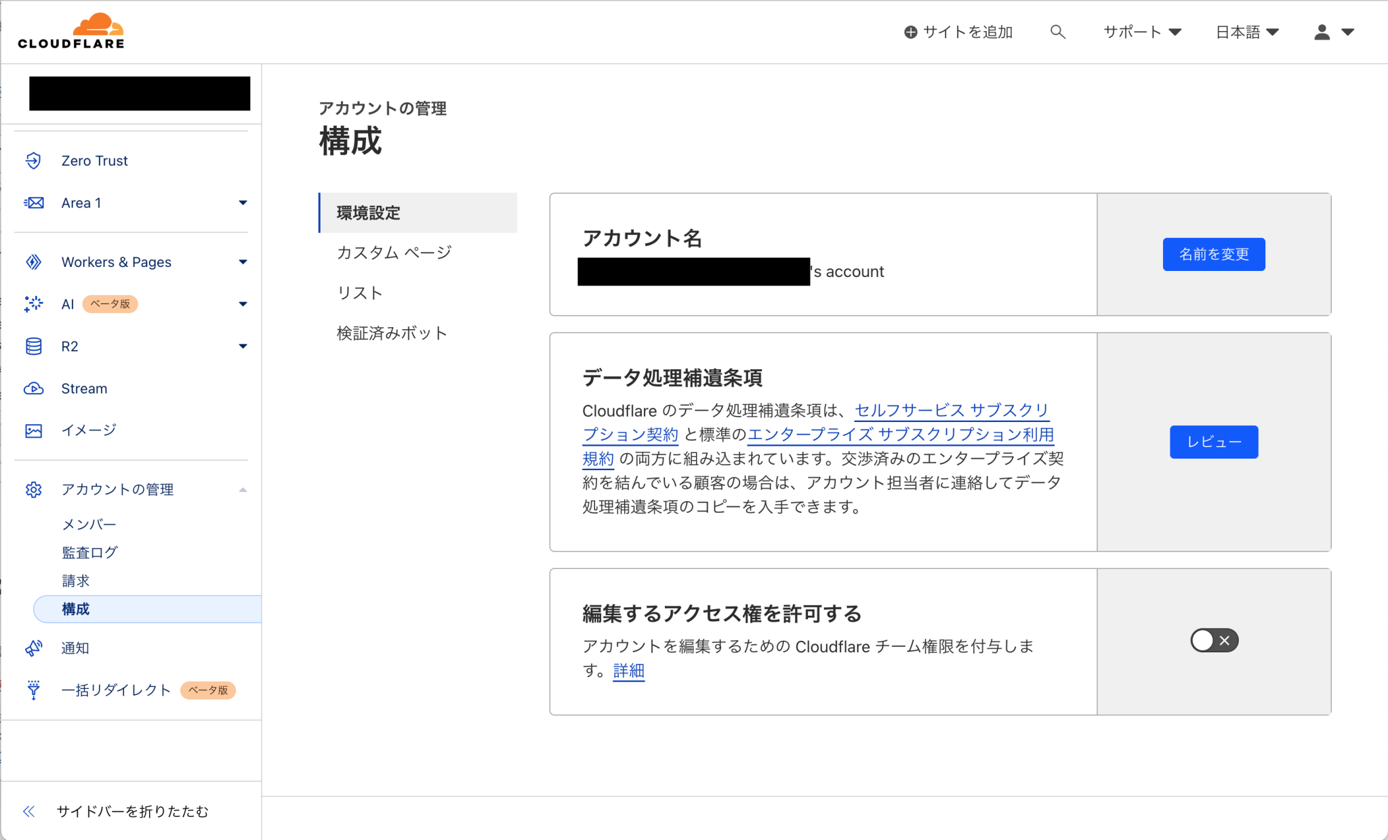This screenshot has width=1388, height=840.
Task: Click the AI beta sparkle icon
Action: (x=33, y=303)
